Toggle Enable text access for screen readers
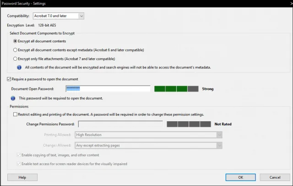 click(x=19, y=164)
